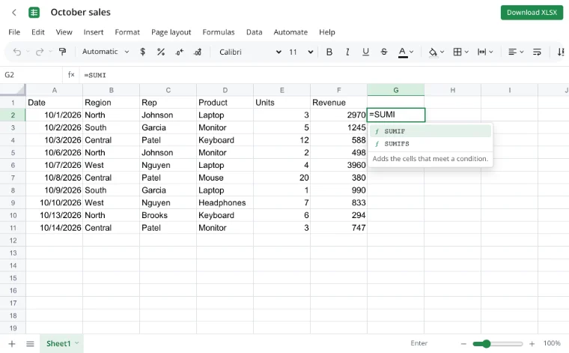Screen dimensions: 569x353
Task: Click the wrap text icon
Action: [x=537, y=52]
